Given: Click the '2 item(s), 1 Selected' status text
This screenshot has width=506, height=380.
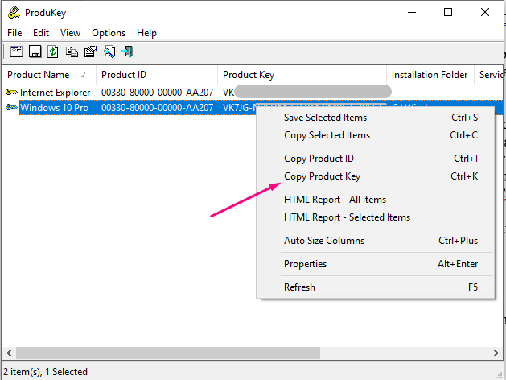Looking at the screenshot, I should click(x=45, y=372).
